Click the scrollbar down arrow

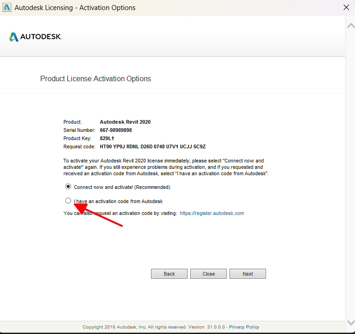tap(351, 323)
